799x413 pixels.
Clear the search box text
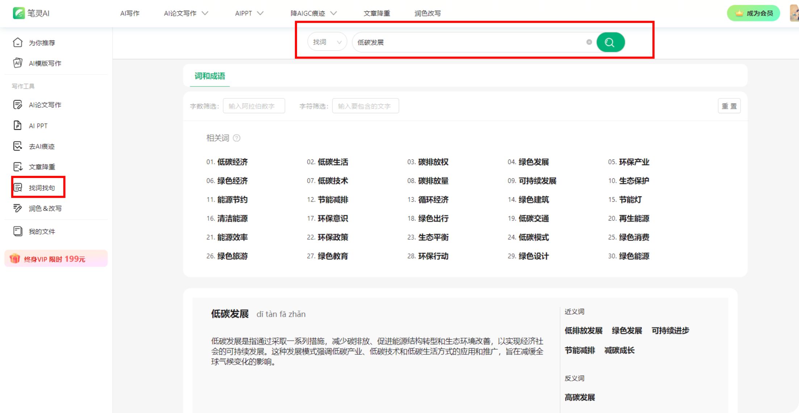click(589, 42)
